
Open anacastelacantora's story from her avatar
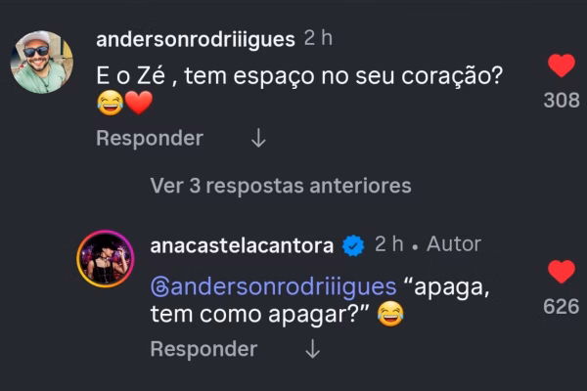coord(106,258)
